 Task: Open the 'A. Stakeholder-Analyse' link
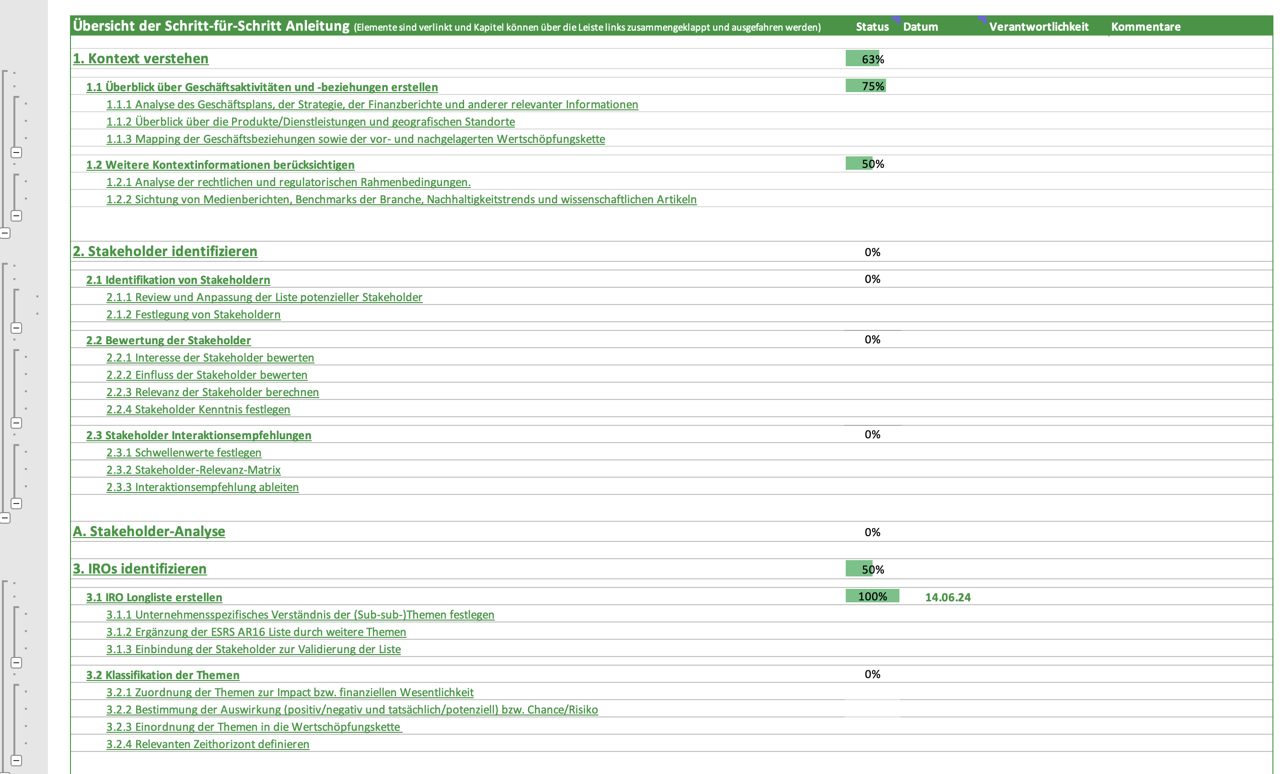(x=149, y=531)
